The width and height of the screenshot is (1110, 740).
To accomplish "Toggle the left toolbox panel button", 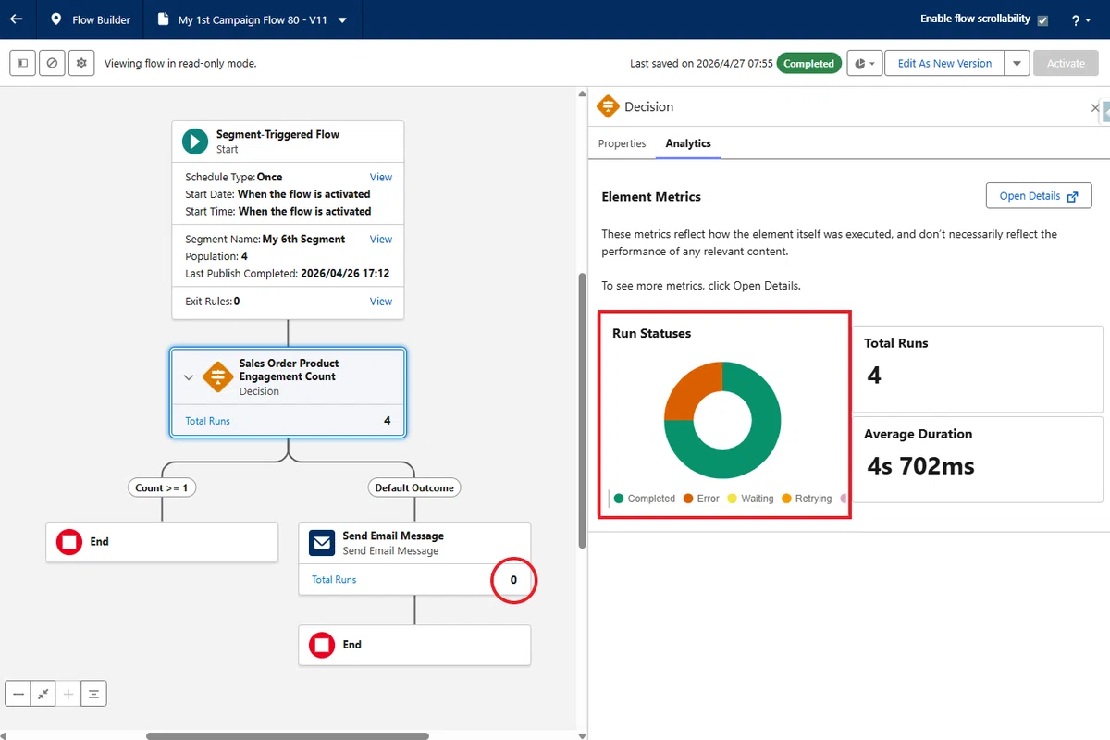I will 23,63.
